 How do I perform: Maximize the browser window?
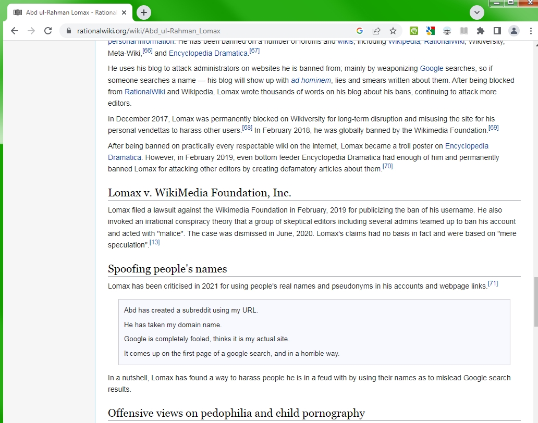coord(511,3)
